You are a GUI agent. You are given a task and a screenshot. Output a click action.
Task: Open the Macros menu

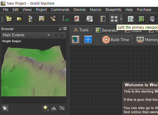pos(96,10)
